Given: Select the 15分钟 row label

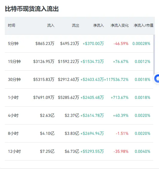Looking at the screenshot, I should point(14,61).
